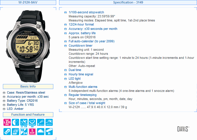This screenshot has width=197, height=140.
Task: Click the Full Auto calendar icon
Action: pos(15,132)
